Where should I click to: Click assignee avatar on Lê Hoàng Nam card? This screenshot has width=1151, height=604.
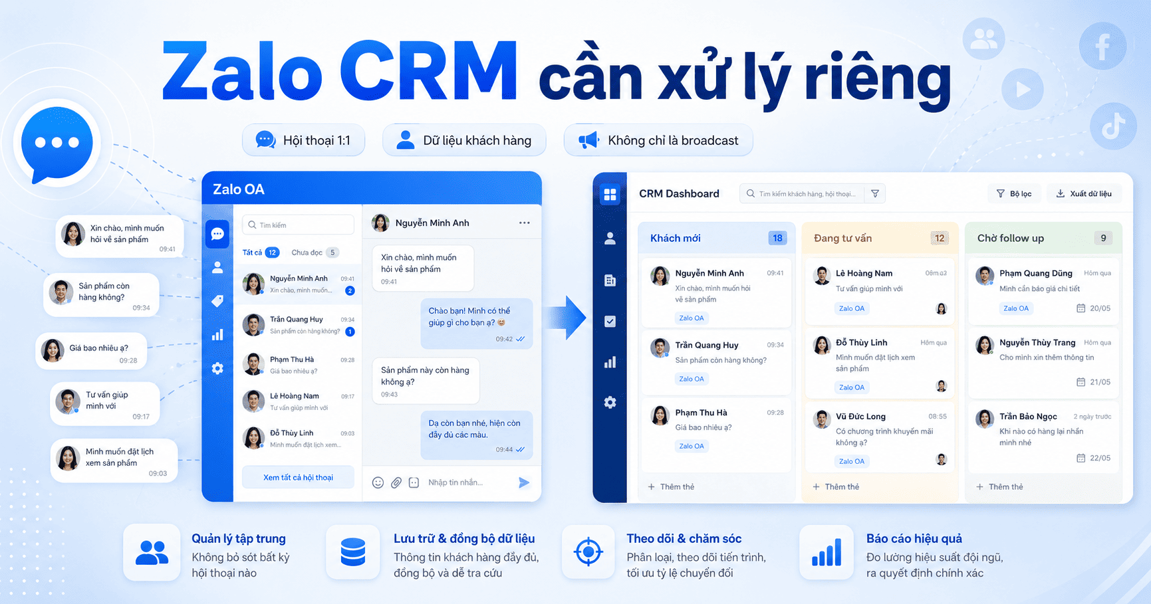(941, 308)
